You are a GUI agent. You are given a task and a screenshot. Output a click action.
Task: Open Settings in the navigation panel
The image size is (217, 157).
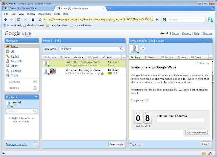click(16, 71)
